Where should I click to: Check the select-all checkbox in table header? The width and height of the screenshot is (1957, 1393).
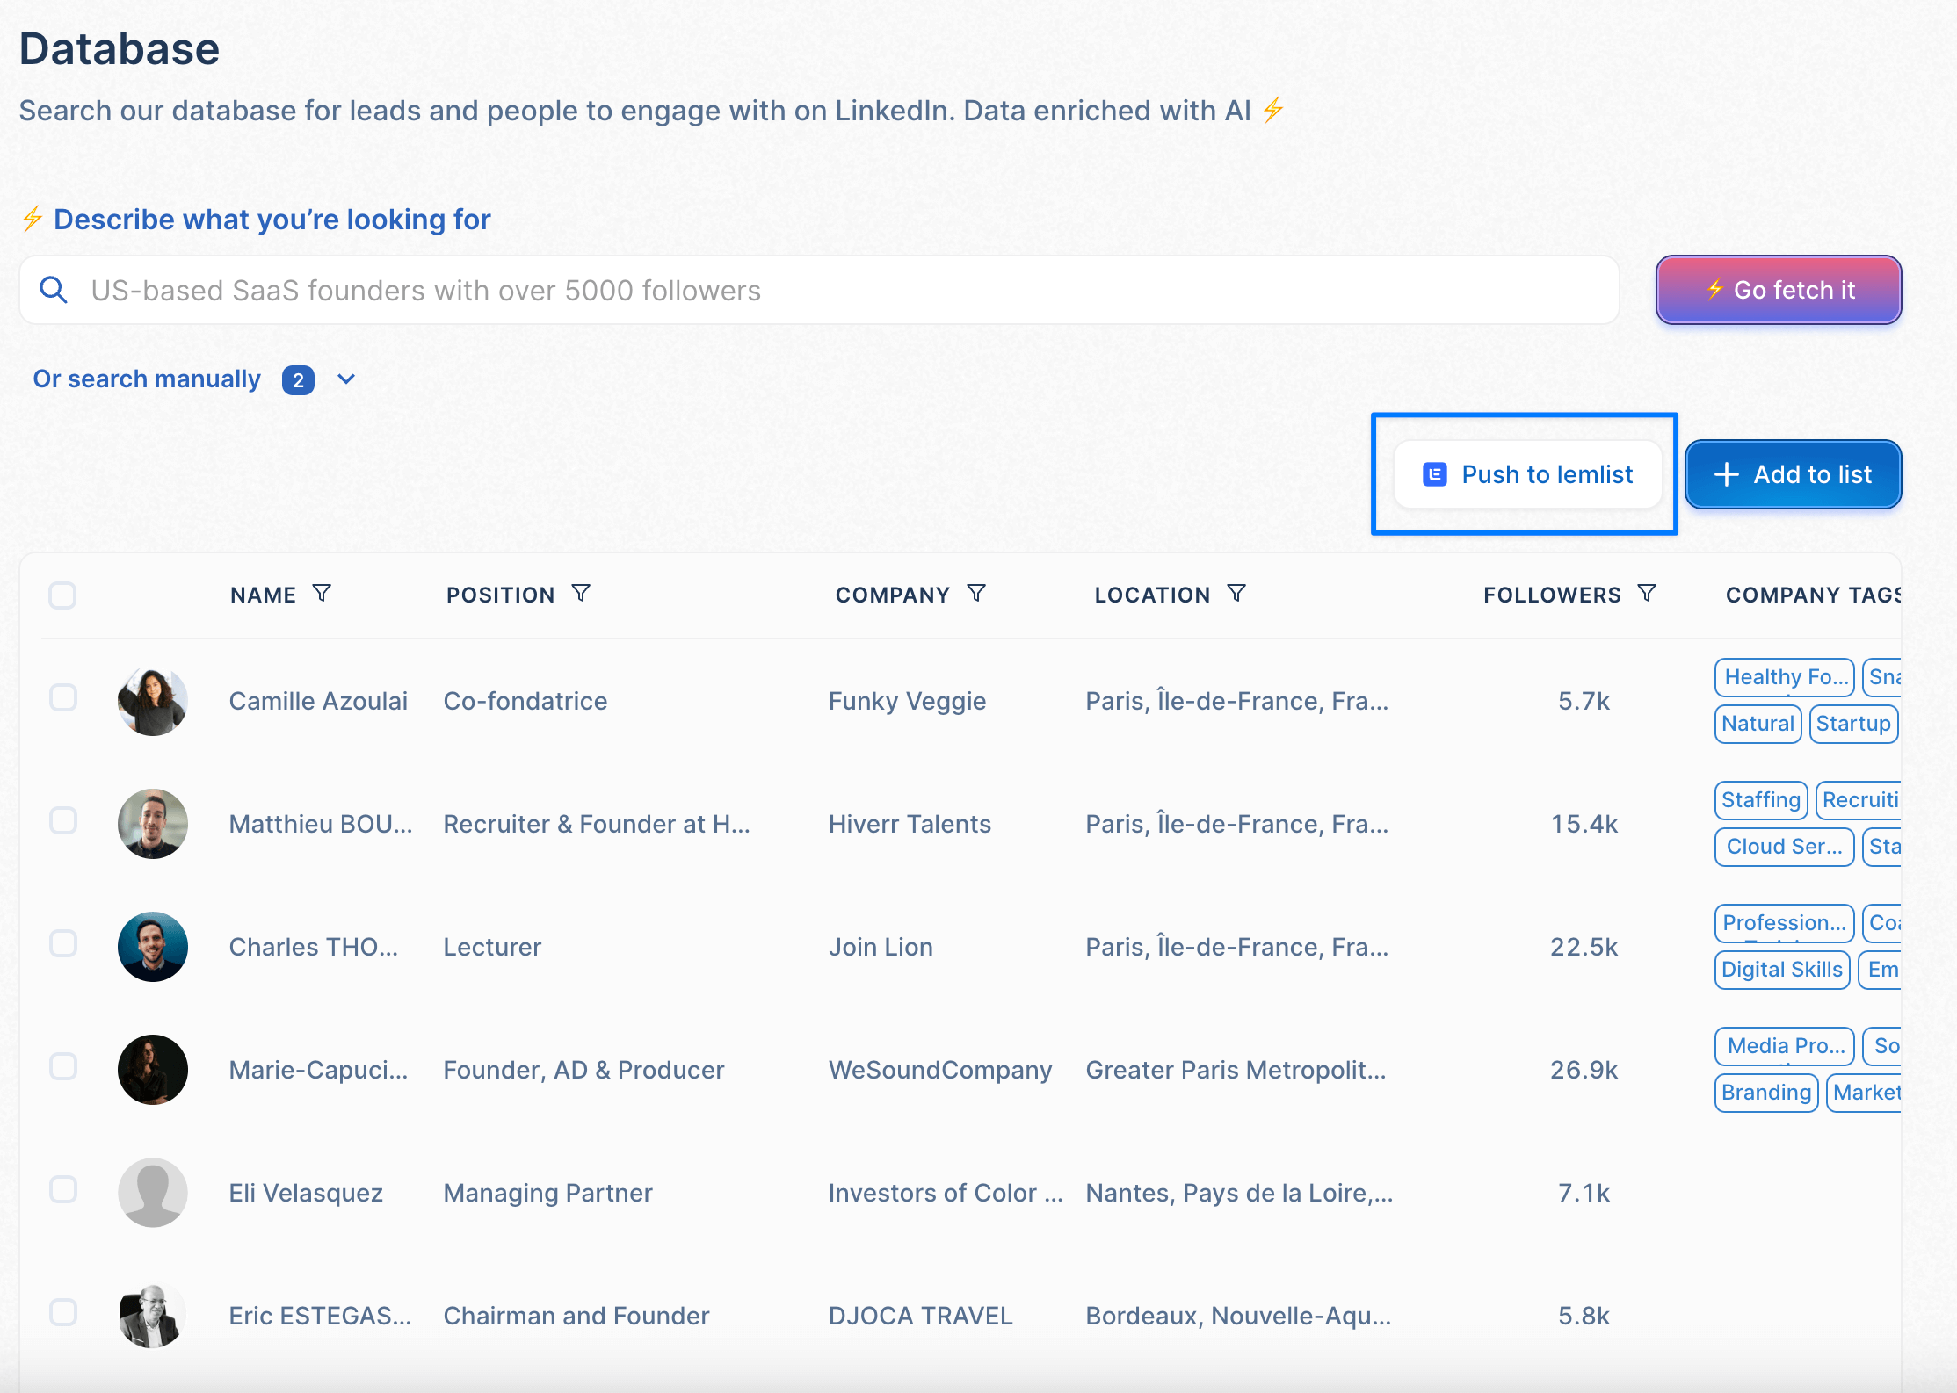click(62, 595)
